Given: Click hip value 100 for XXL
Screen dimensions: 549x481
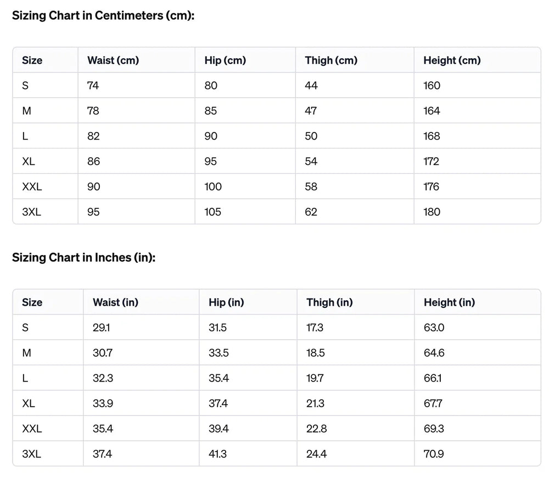Looking at the screenshot, I should coord(212,187).
